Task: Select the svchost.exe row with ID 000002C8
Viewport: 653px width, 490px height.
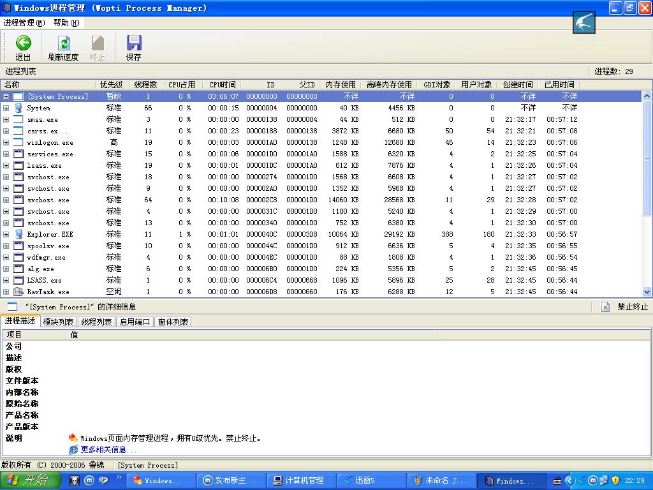Action: click(321, 200)
